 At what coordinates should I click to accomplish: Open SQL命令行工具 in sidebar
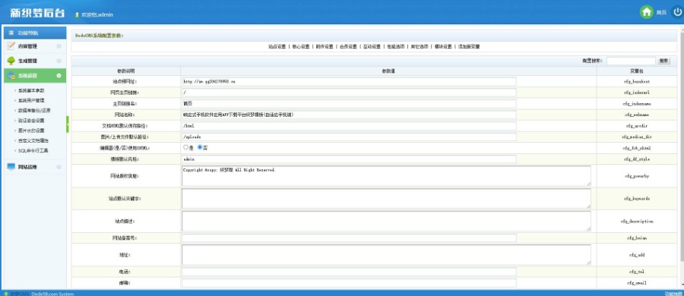[x=33, y=150]
